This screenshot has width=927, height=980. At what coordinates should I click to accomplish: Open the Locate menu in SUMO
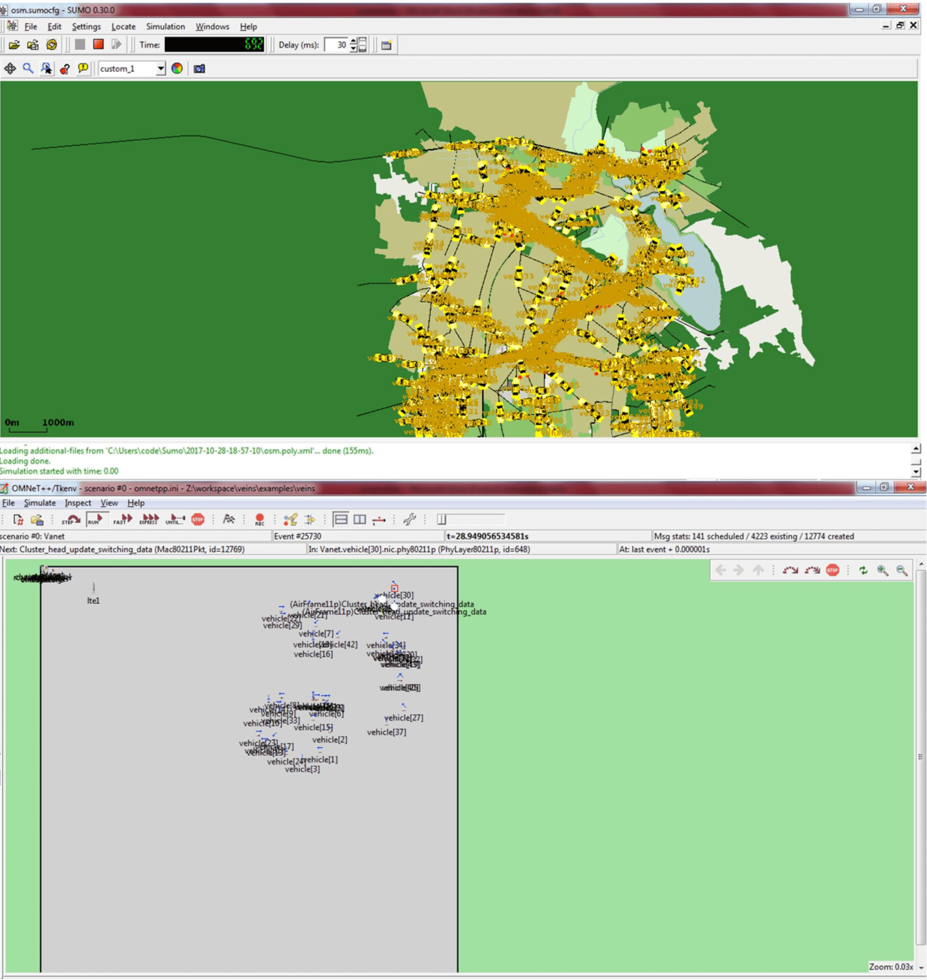pyautogui.click(x=123, y=27)
